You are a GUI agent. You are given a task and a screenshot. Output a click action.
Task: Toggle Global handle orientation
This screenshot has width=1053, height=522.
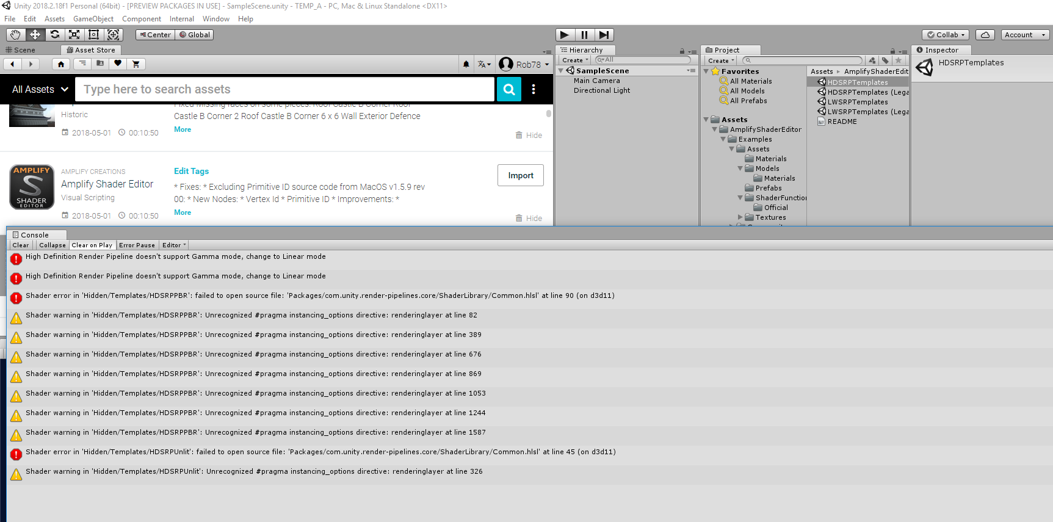194,35
